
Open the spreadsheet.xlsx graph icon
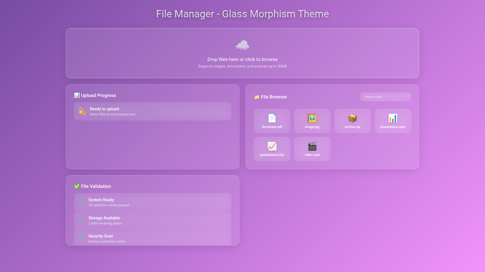[x=272, y=146]
